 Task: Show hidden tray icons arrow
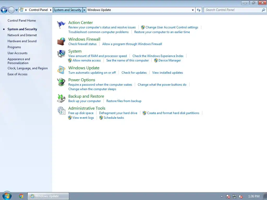[x=222, y=196]
